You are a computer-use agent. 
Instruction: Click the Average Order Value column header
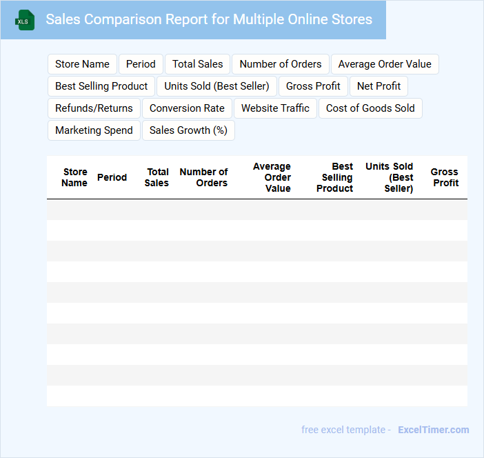coord(272,177)
